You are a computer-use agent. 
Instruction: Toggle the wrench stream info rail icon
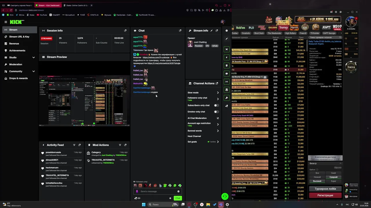[x=227, y=98]
